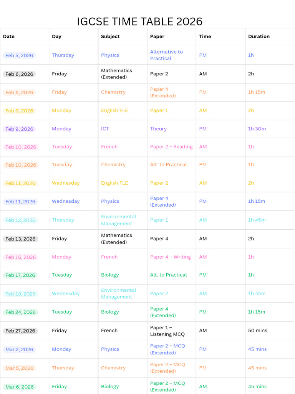The image size is (295, 394).
Task: Select the "Paper 1 – Listening MCQ" cell
Action: pyautogui.click(x=167, y=331)
